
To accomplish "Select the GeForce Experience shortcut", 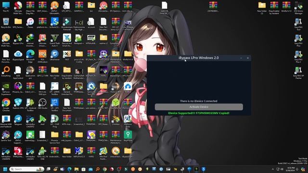I will click(x=6, y=89).
